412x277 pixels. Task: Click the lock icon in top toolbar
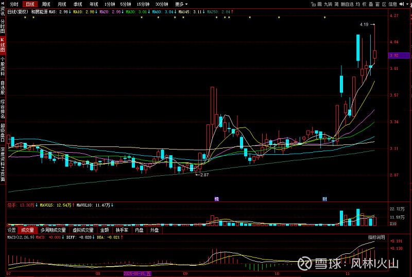point(313,4)
